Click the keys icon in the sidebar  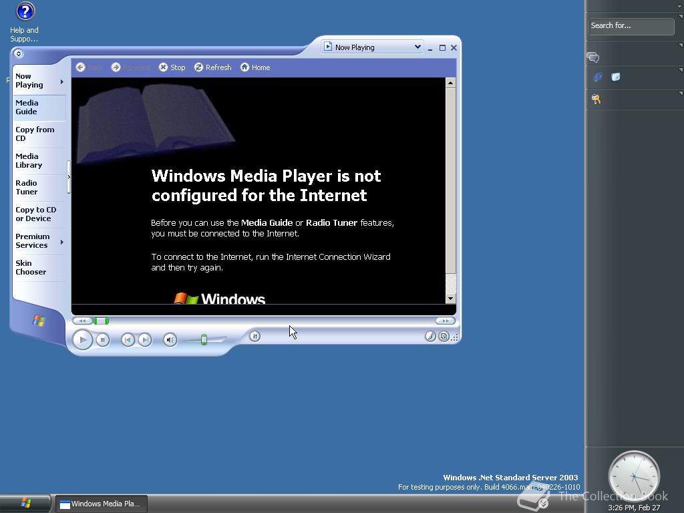pos(596,100)
